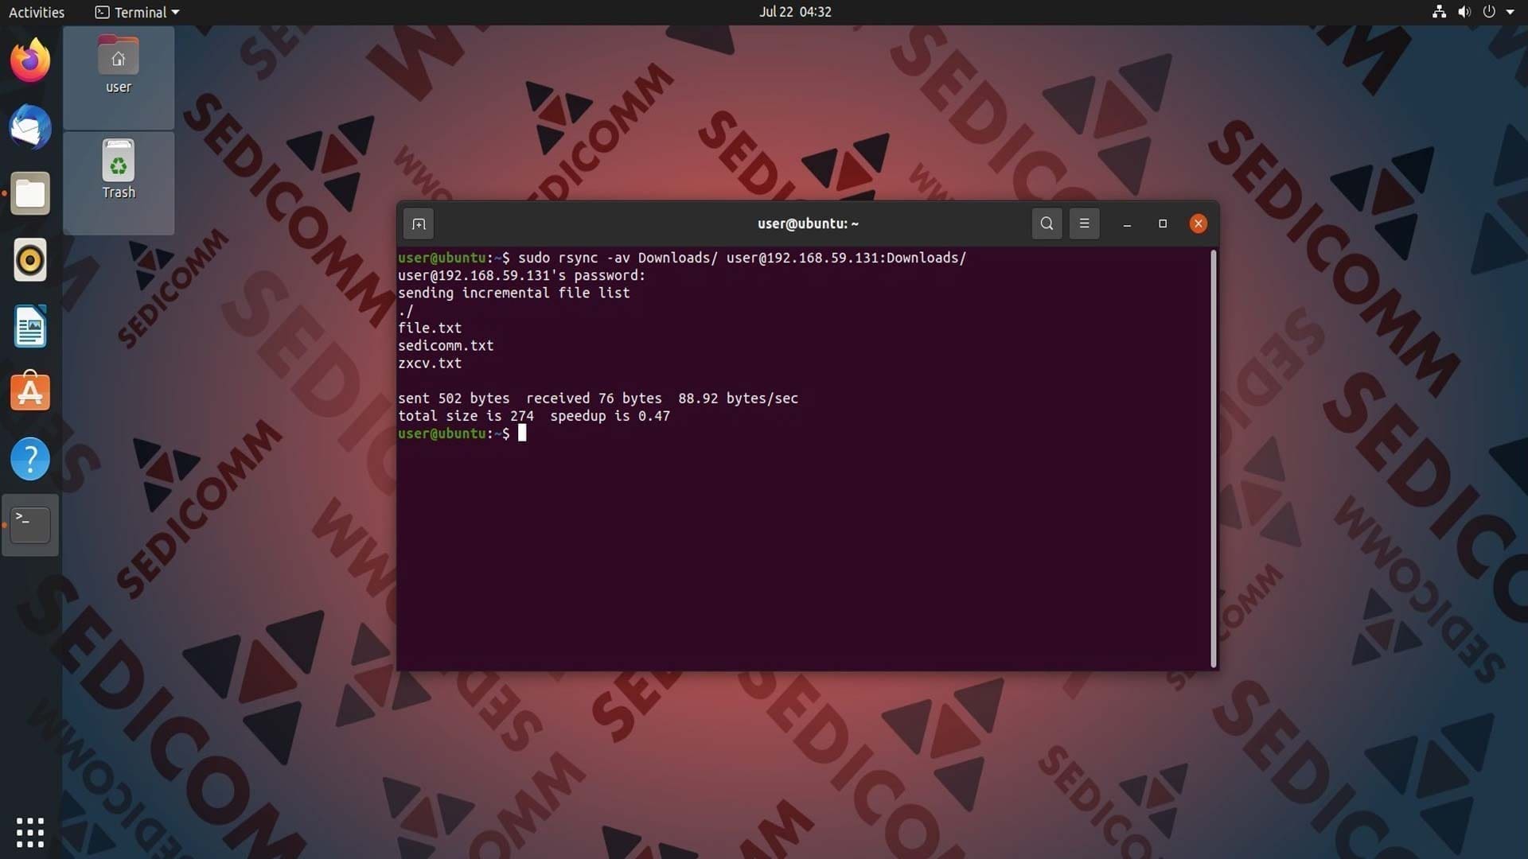Close the terminal window
This screenshot has width=1528, height=859.
coord(1198,224)
